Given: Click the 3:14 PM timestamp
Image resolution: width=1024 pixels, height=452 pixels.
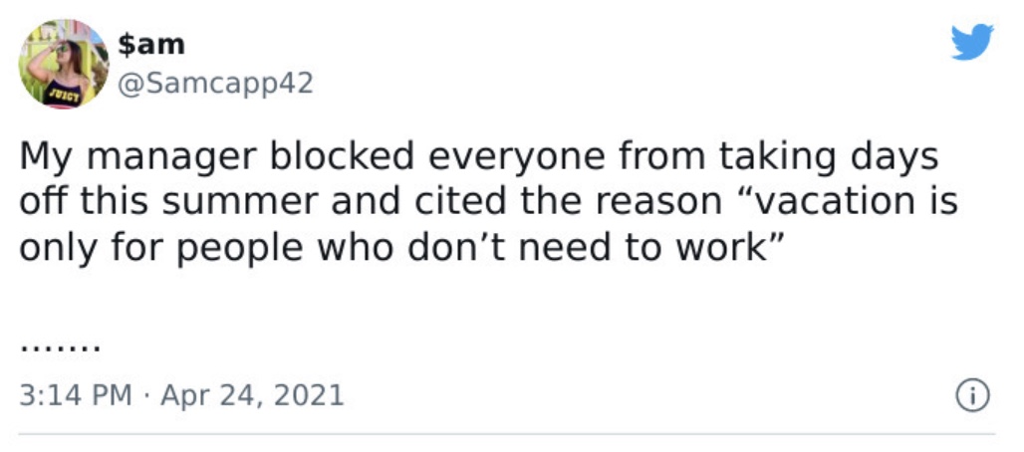Looking at the screenshot, I should pos(76,395).
